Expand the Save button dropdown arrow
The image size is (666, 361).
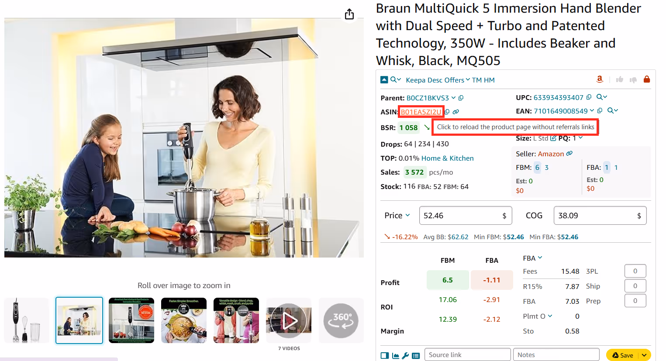coord(644,355)
